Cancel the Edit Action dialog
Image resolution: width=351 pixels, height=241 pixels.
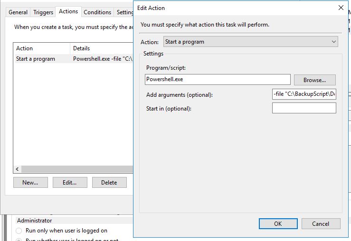(321, 223)
